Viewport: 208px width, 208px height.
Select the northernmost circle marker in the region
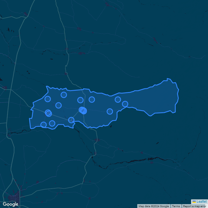[64, 95]
